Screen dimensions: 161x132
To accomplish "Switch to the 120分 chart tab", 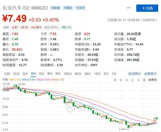I will (68, 74).
